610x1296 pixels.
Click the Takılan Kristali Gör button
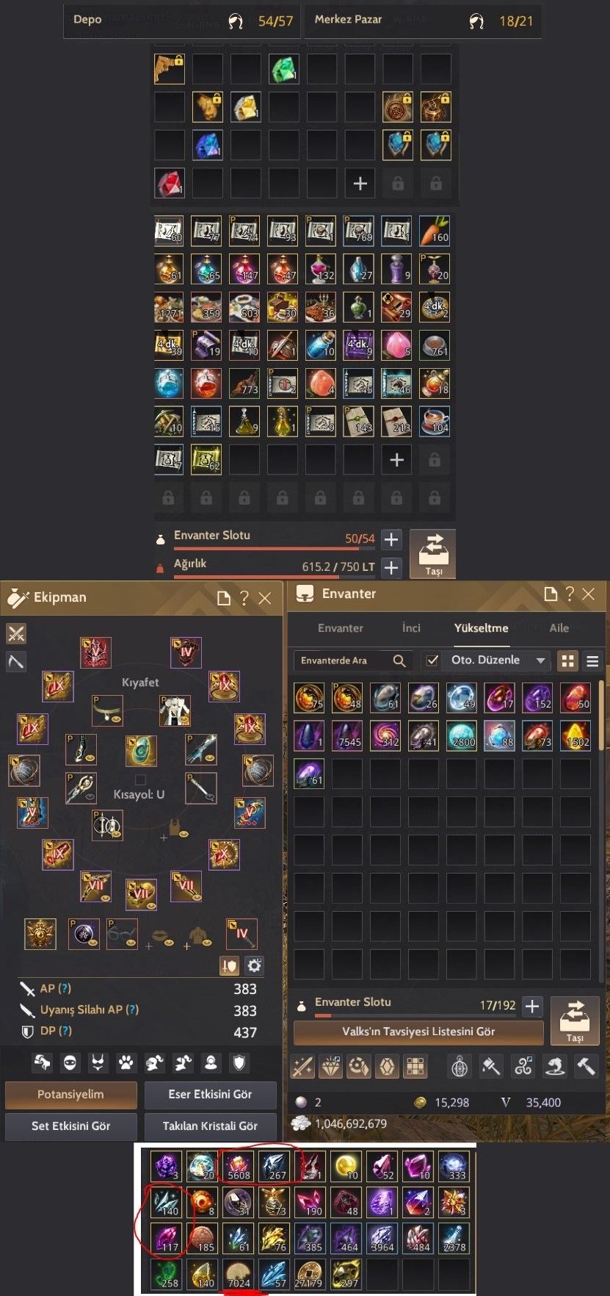click(210, 1126)
